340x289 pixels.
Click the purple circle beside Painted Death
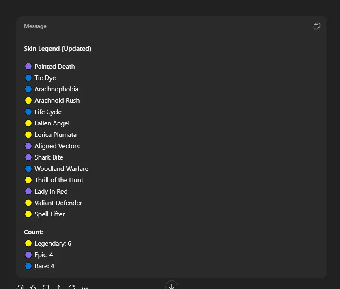click(x=28, y=66)
